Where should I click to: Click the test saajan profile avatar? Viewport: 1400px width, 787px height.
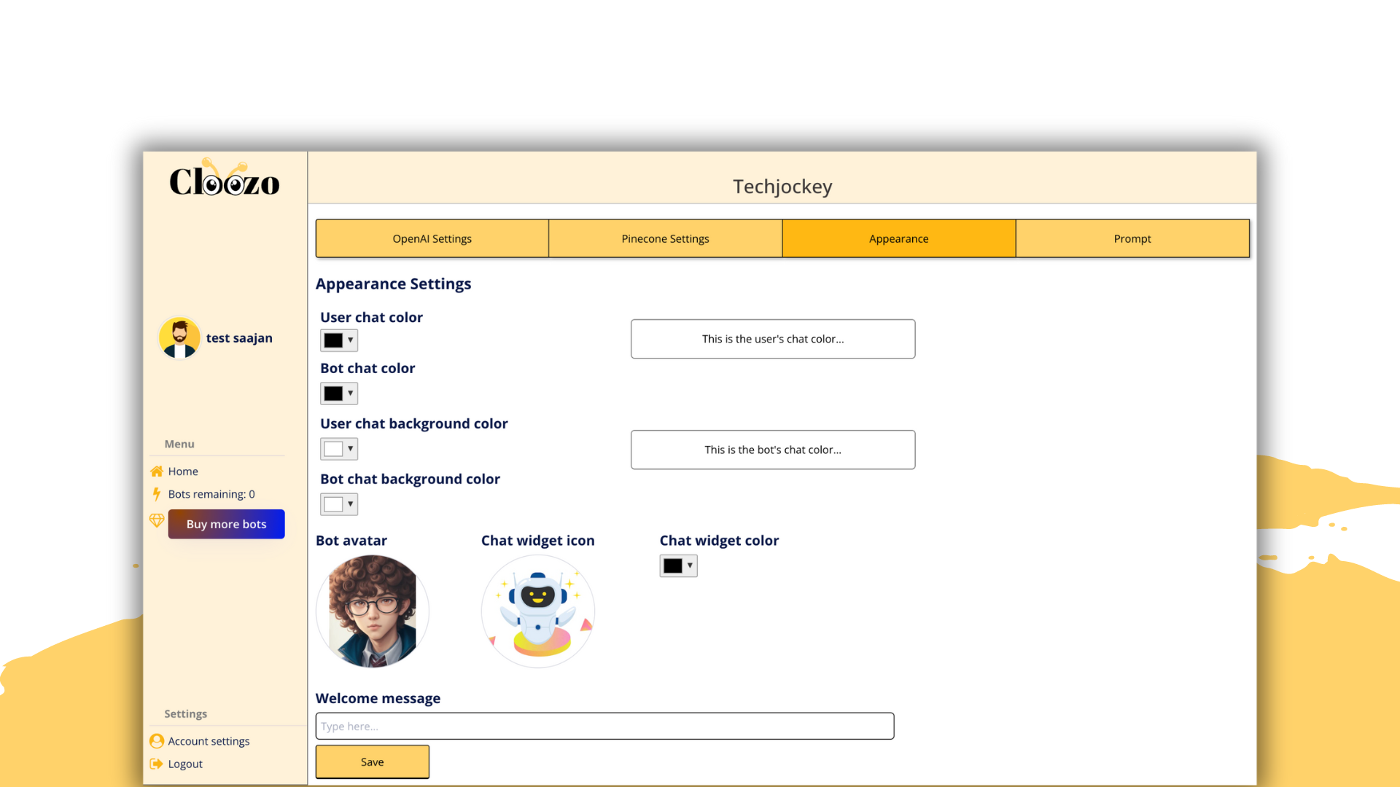[x=179, y=337]
